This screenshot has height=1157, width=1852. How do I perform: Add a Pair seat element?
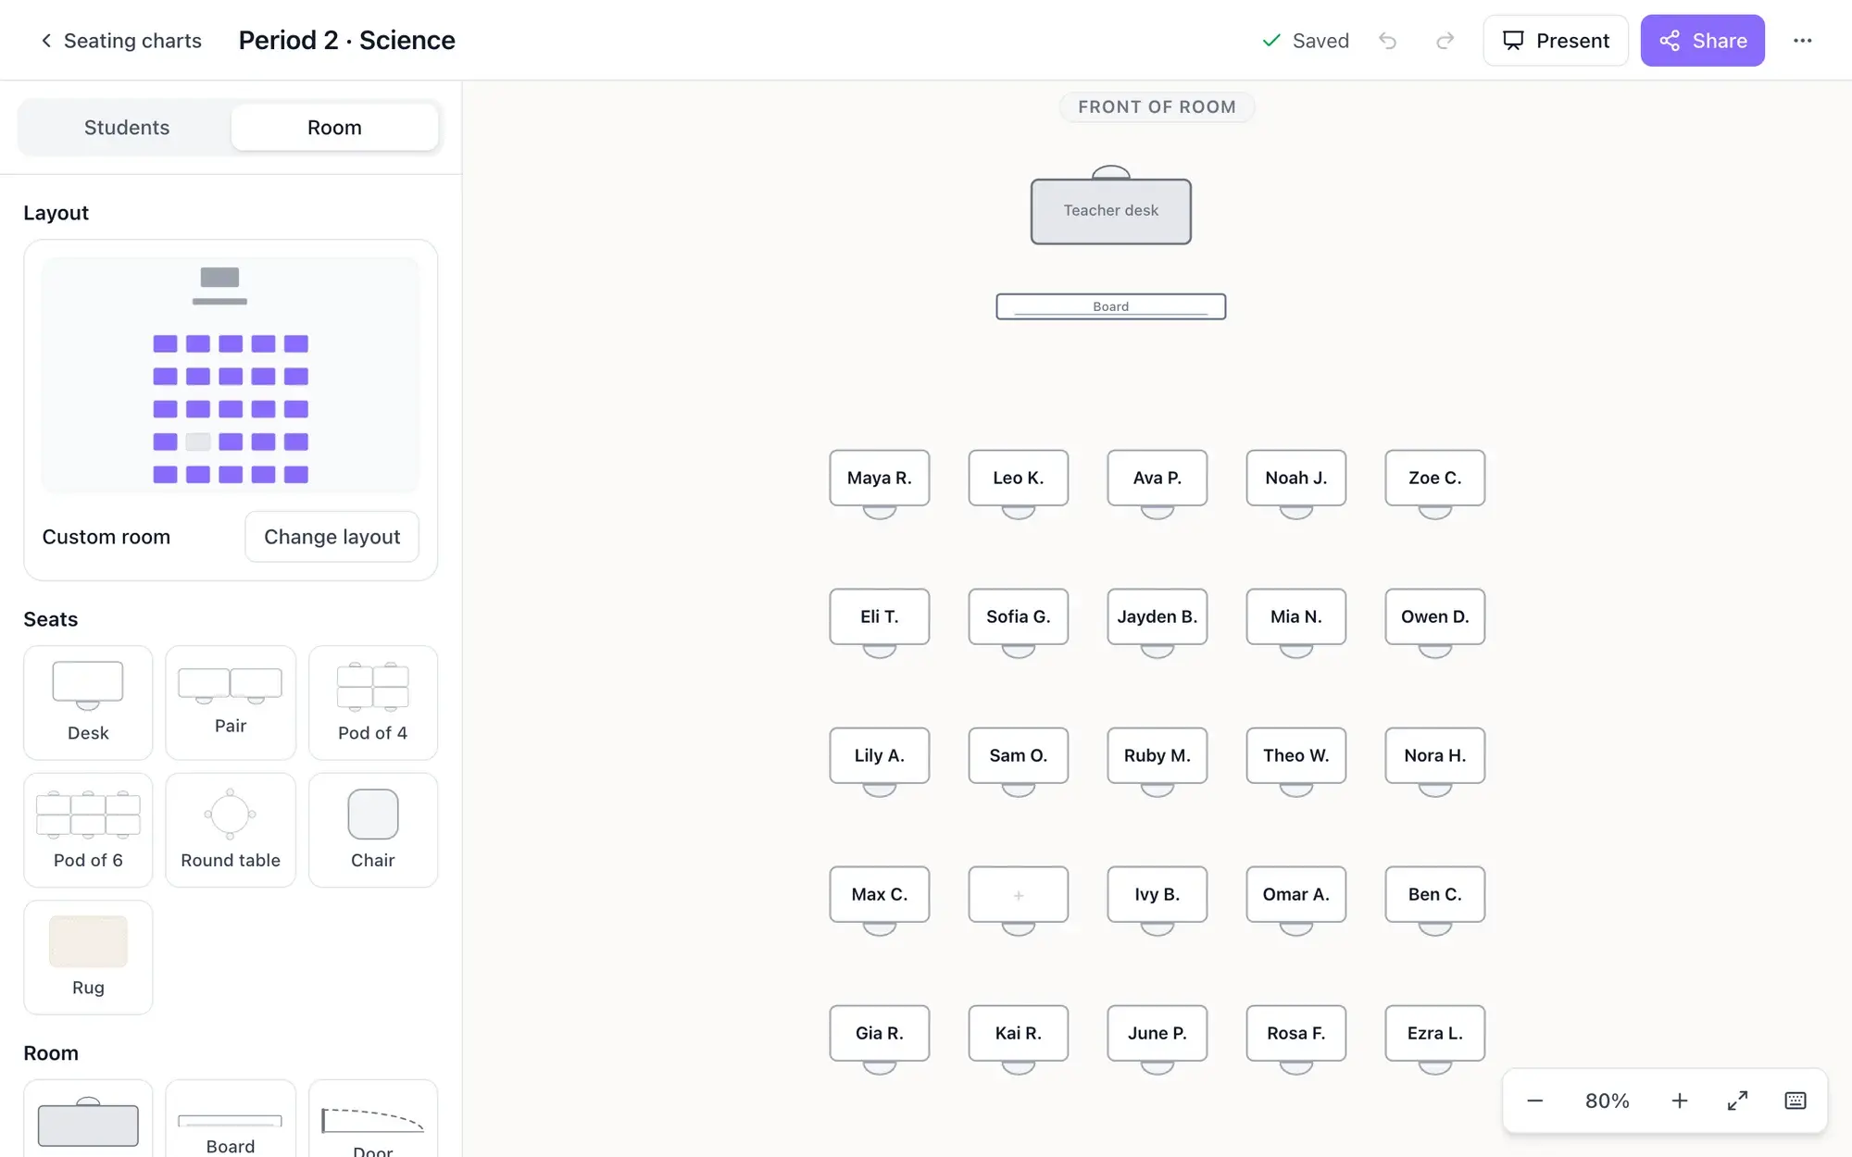coord(231,703)
